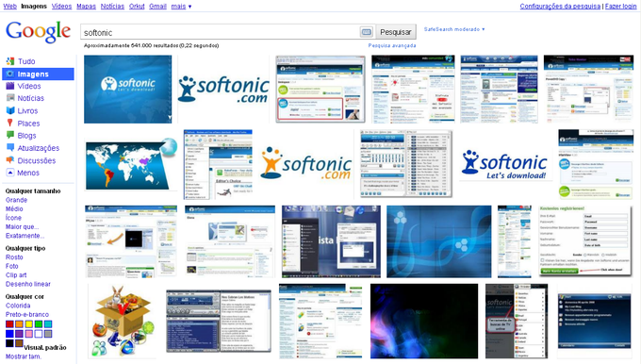Click the Atualizações blue bubble icon

10,148
